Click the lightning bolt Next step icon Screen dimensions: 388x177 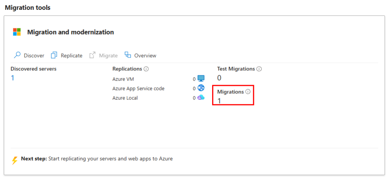[15, 160]
